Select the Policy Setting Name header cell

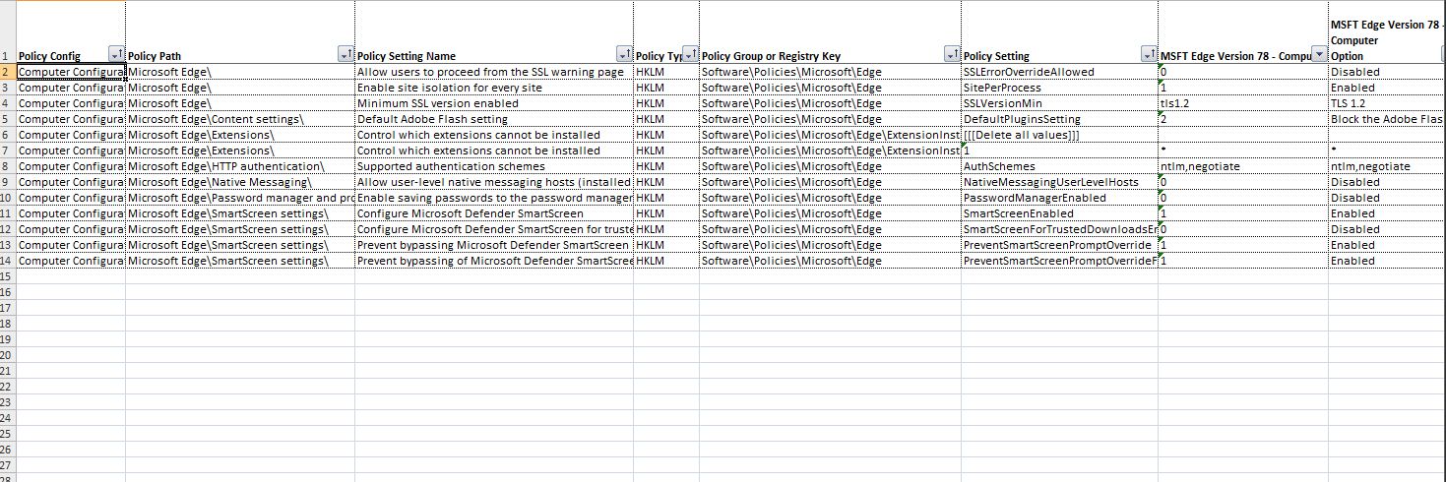click(x=494, y=32)
